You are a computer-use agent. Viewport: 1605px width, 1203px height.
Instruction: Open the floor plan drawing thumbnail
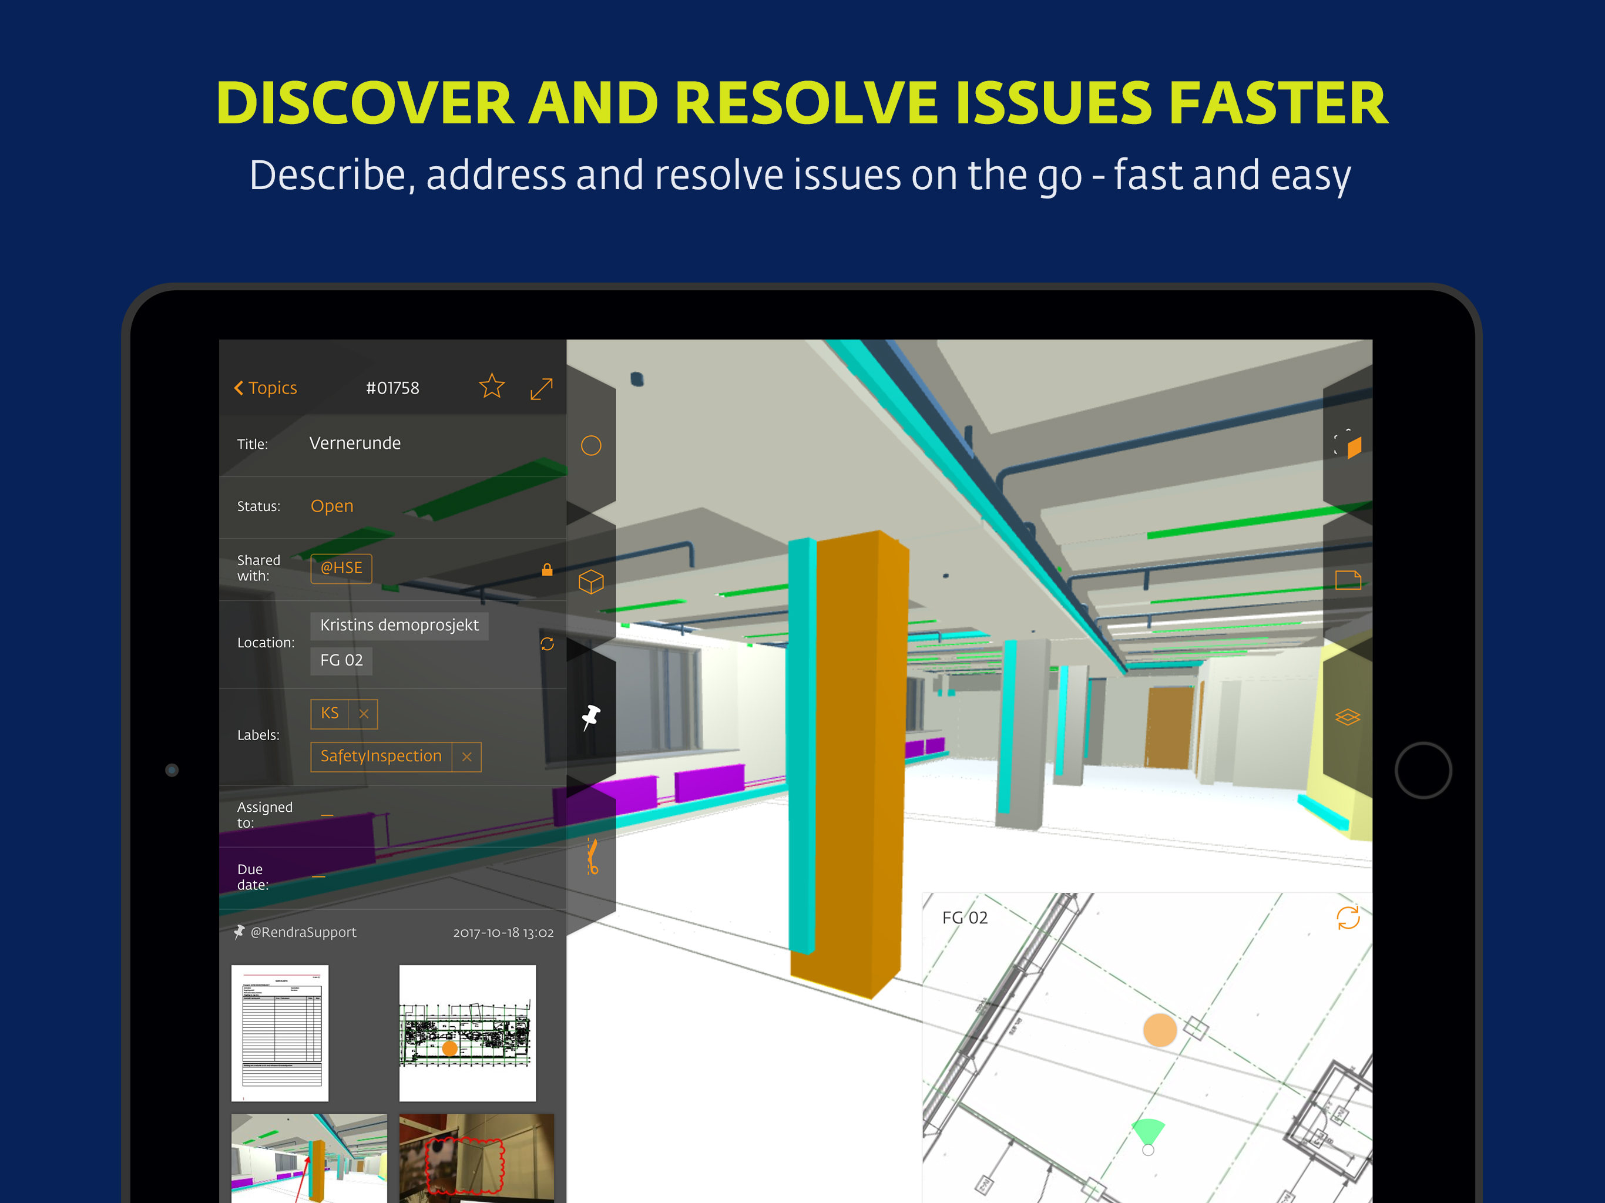point(467,1033)
